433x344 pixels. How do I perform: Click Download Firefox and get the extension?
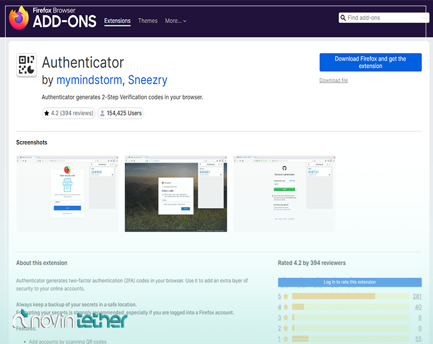pyautogui.click(x=370, y=63)
